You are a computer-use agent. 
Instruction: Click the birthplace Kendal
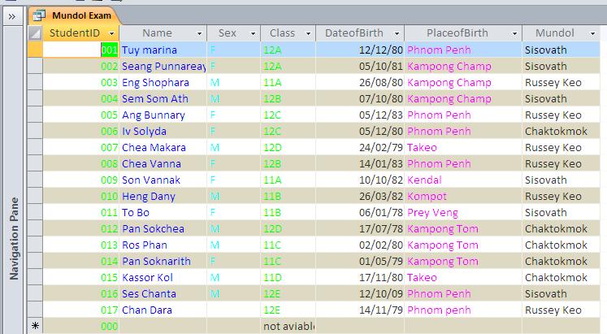424,180
